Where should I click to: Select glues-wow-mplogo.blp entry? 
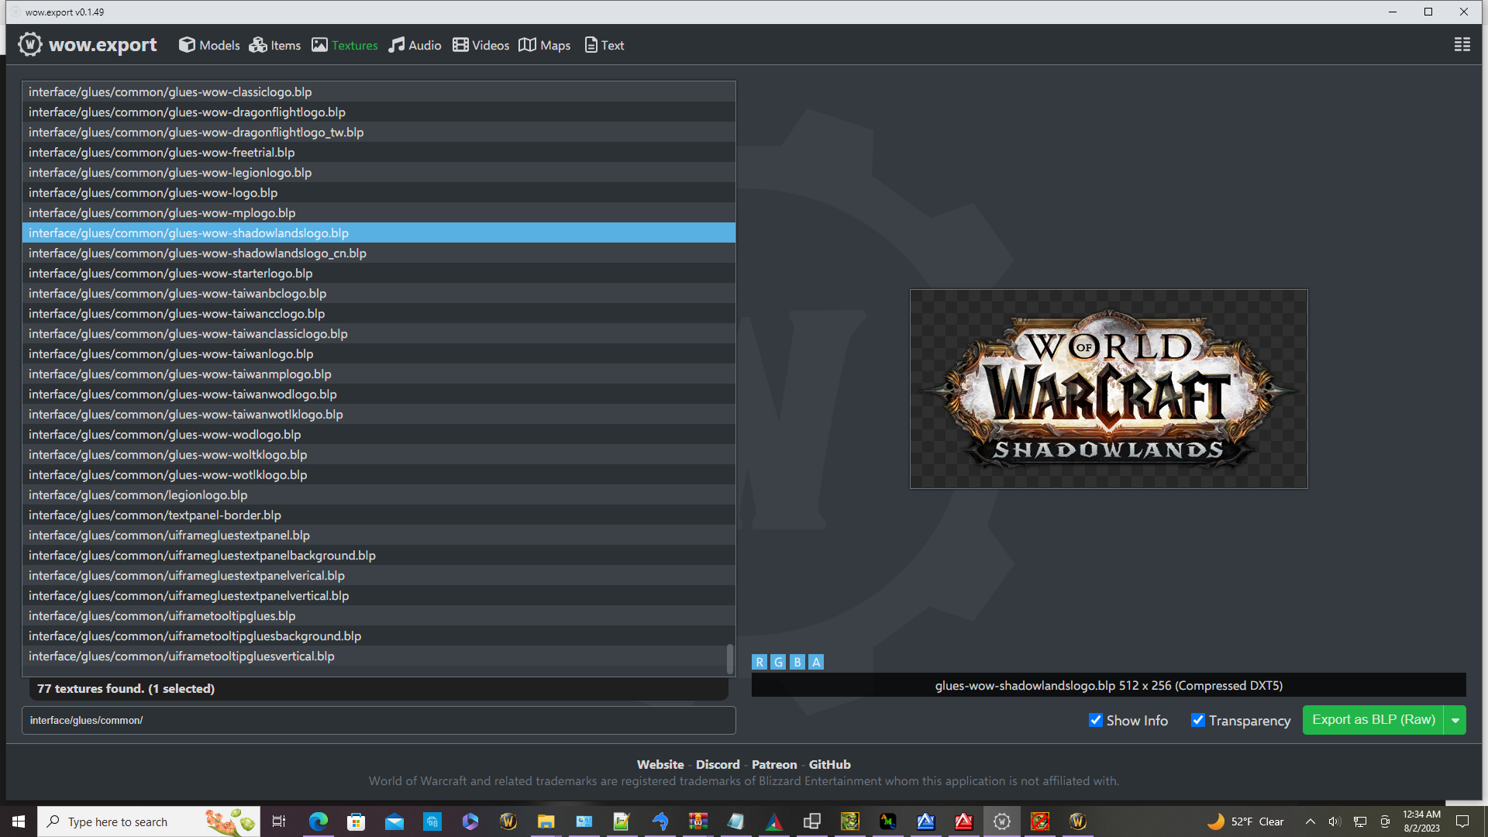point(379,212)
